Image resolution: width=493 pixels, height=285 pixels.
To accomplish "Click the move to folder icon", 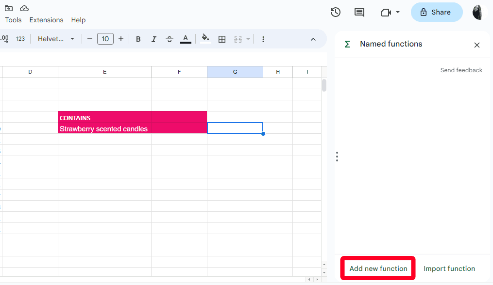I will click(9, 8).
